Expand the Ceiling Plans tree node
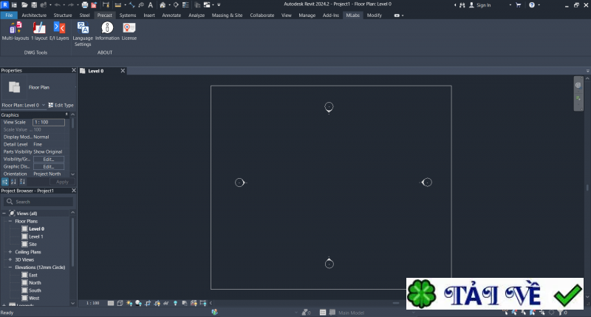The width and height of the screenshot is (591, 317). click(x=10, y=252)
